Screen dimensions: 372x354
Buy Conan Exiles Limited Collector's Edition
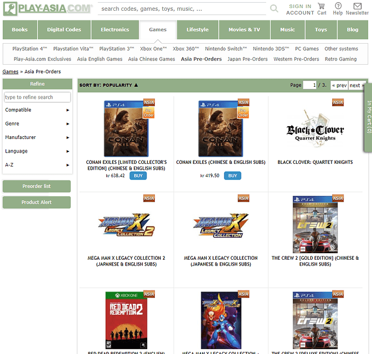(138, 176)
